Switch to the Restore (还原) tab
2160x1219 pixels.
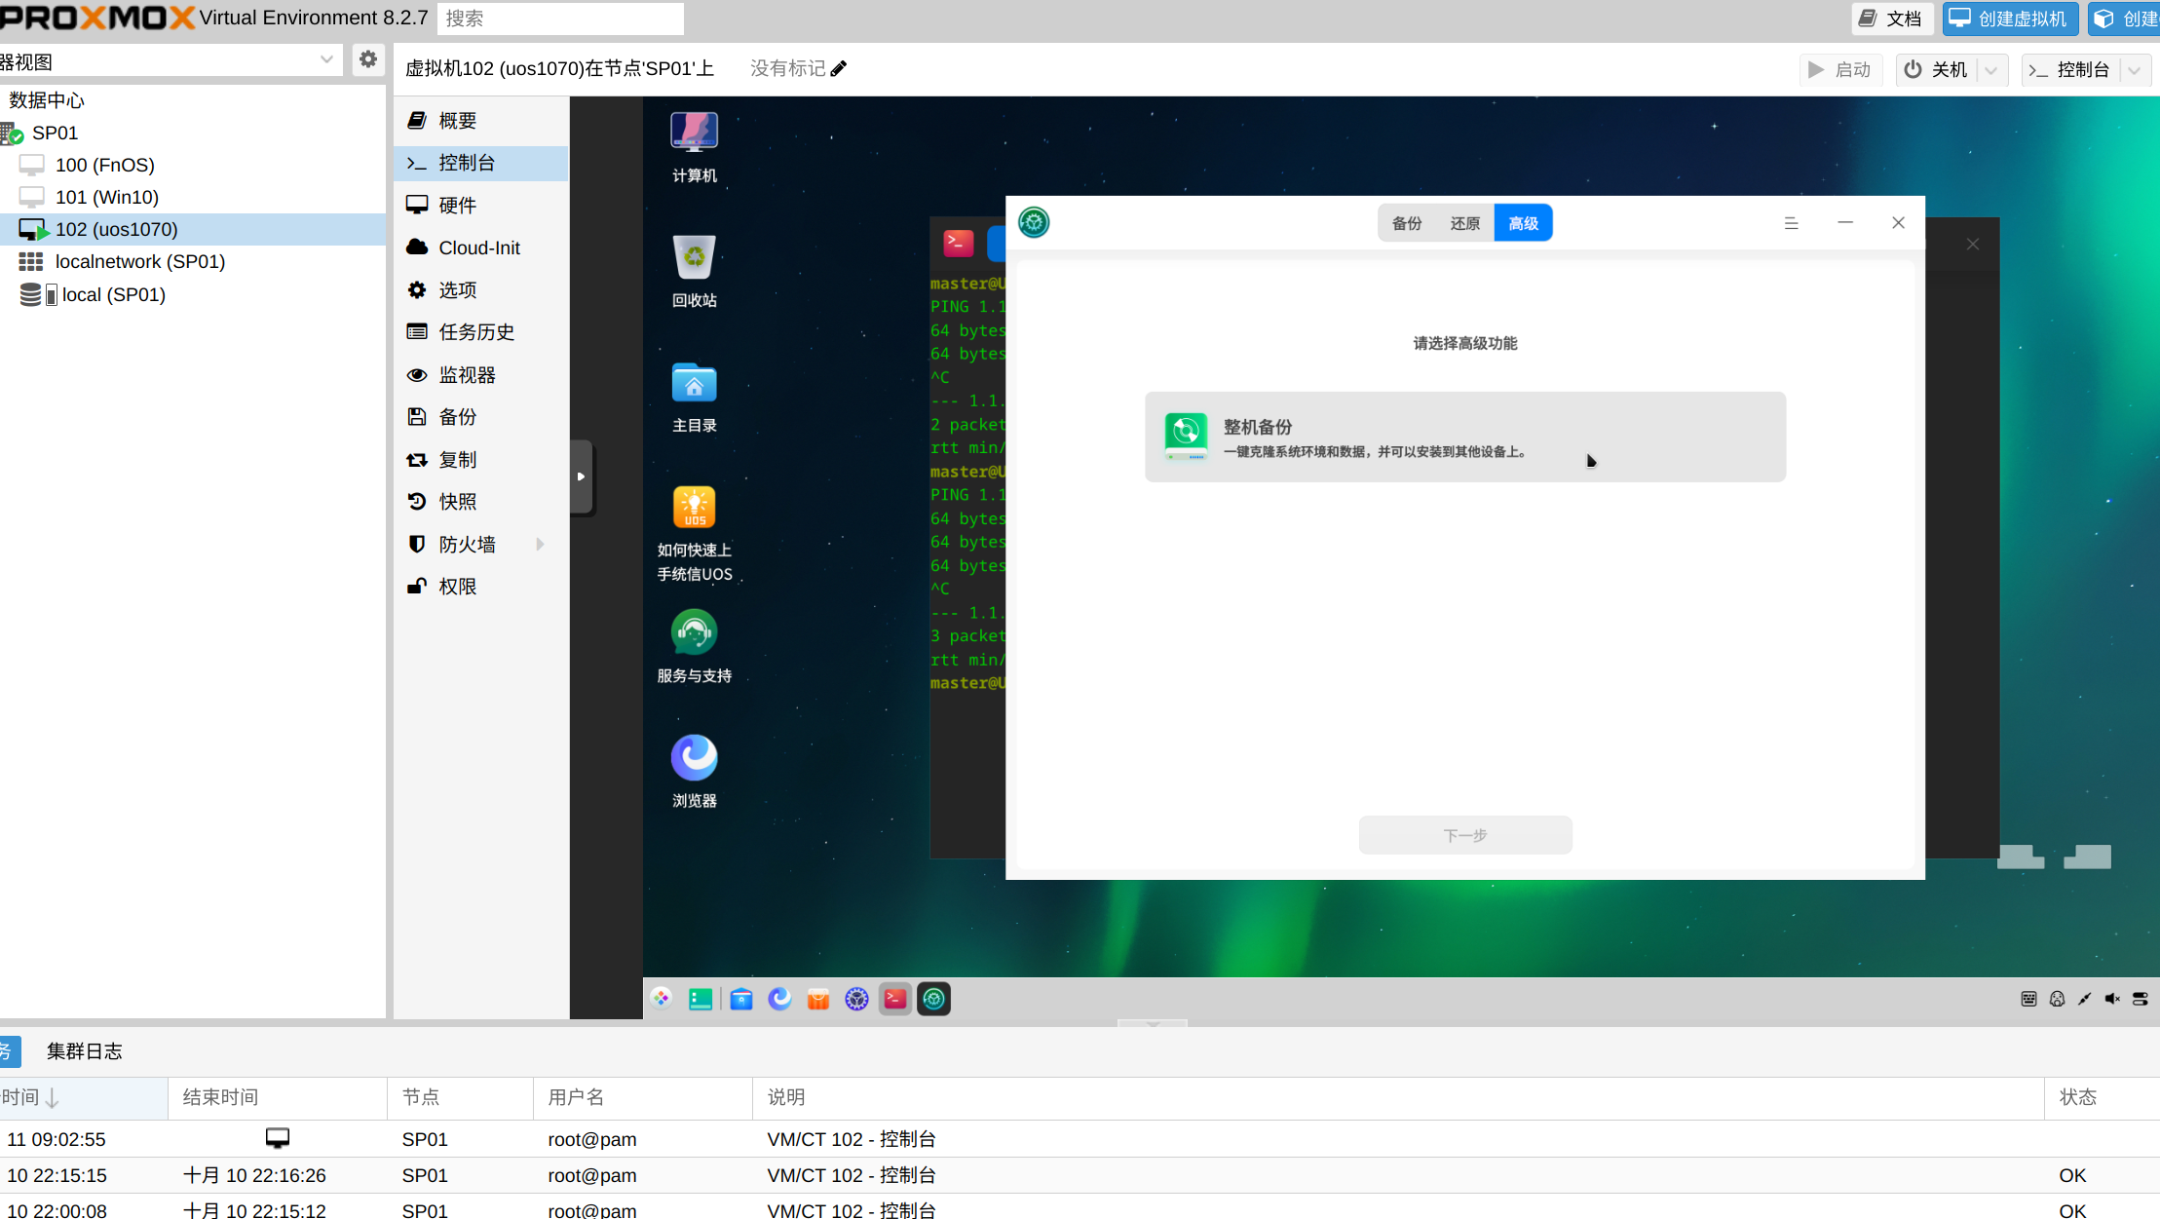pyautogui.click(x=1464, y=223)
